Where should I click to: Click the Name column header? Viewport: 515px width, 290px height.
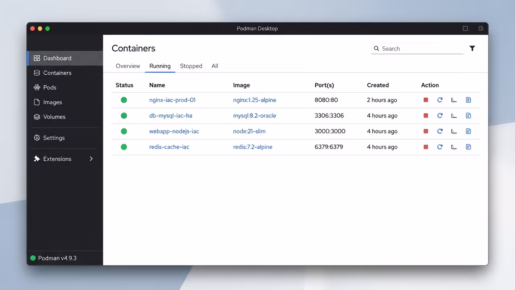pos(157,85)
